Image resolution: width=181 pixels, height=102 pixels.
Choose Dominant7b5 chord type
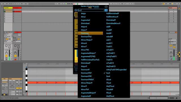[86, 37]
